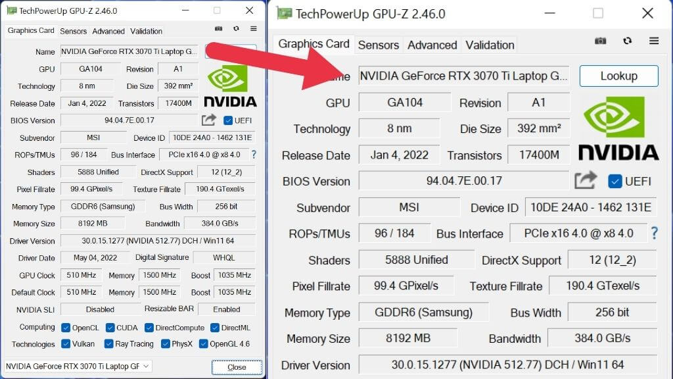Select the Graphics Card tab in the right window
The height and width of the screenshot is (379, 673).
(313, 44)
